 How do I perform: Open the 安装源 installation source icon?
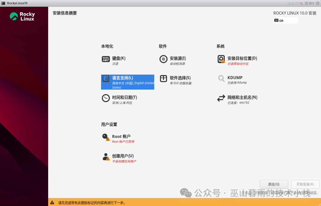pos(163,59)
